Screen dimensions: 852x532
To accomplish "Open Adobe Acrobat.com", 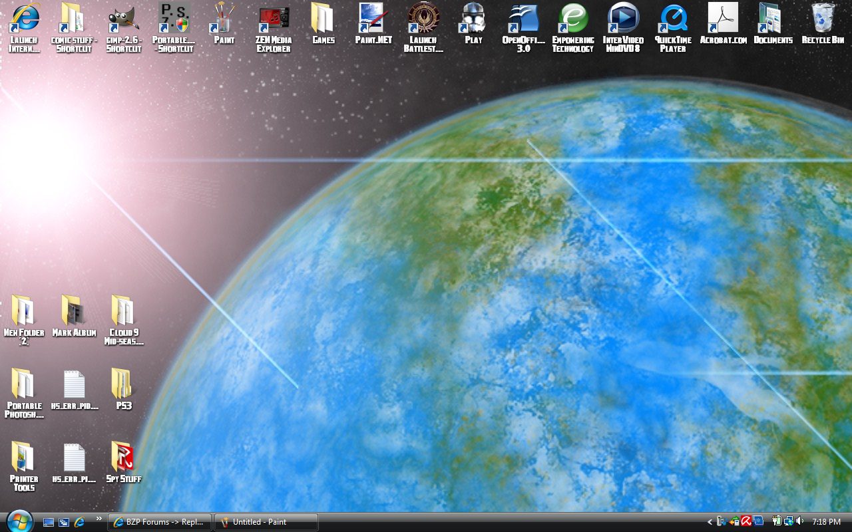I will point(722,20).
